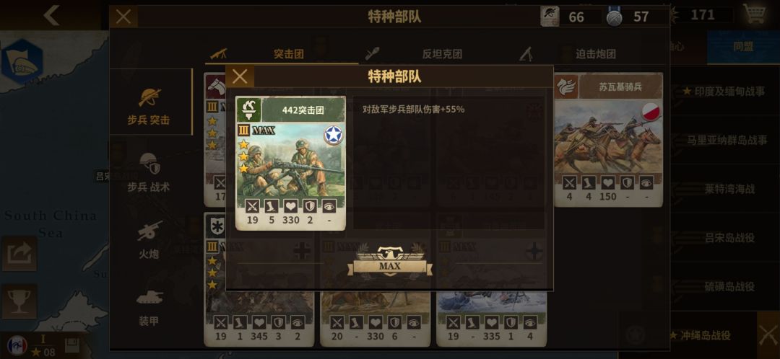The width and height of the screenshot is (780, 359).
Task: Go back with the top-left arrow
Action: pos(51,15)
